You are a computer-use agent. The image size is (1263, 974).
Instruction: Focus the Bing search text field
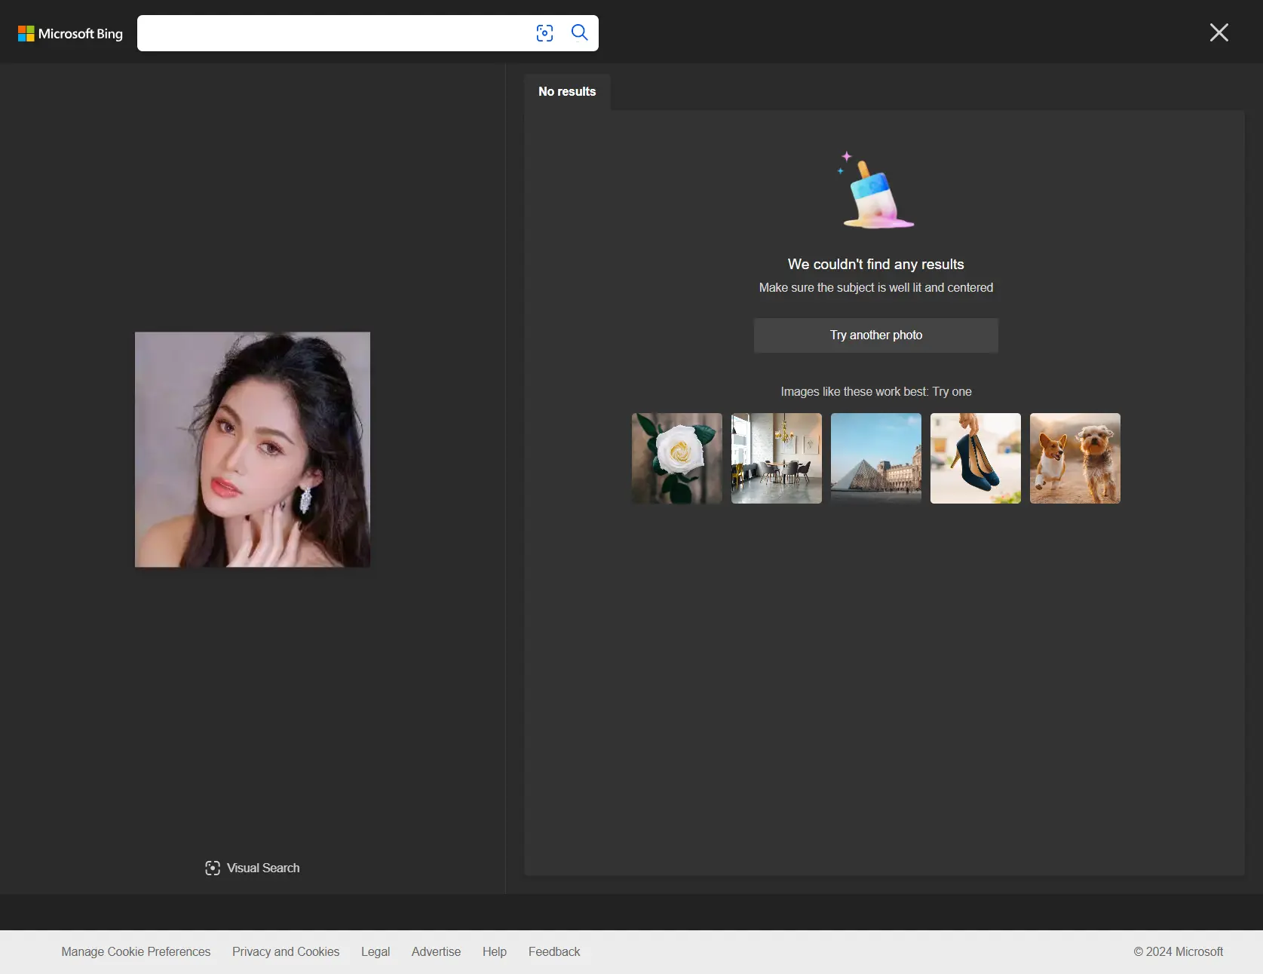(x=332, y=33)
